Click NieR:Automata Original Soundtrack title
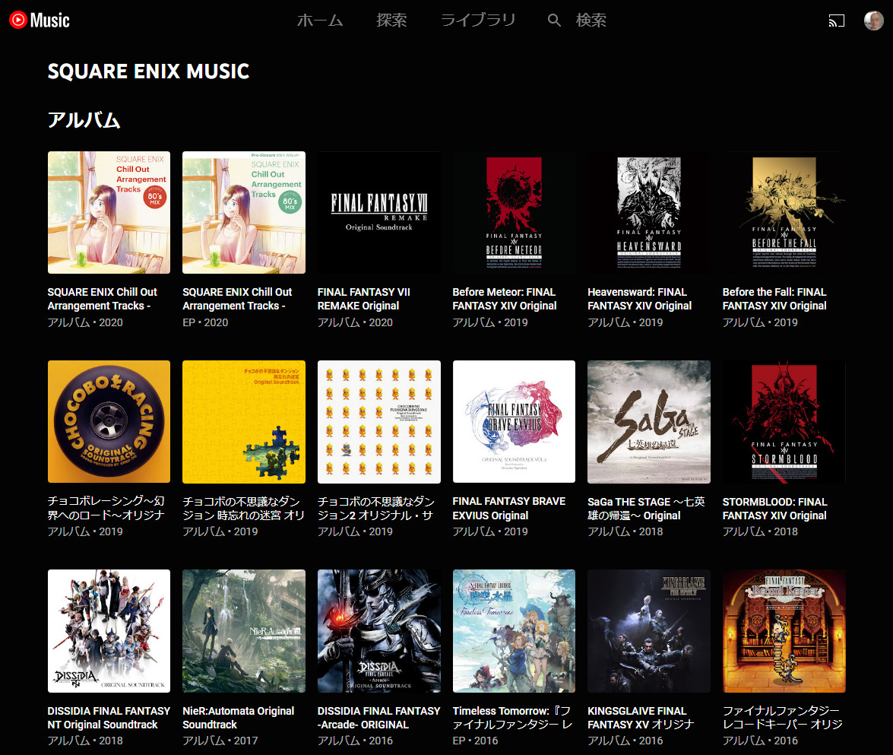 tap(239, 718)
